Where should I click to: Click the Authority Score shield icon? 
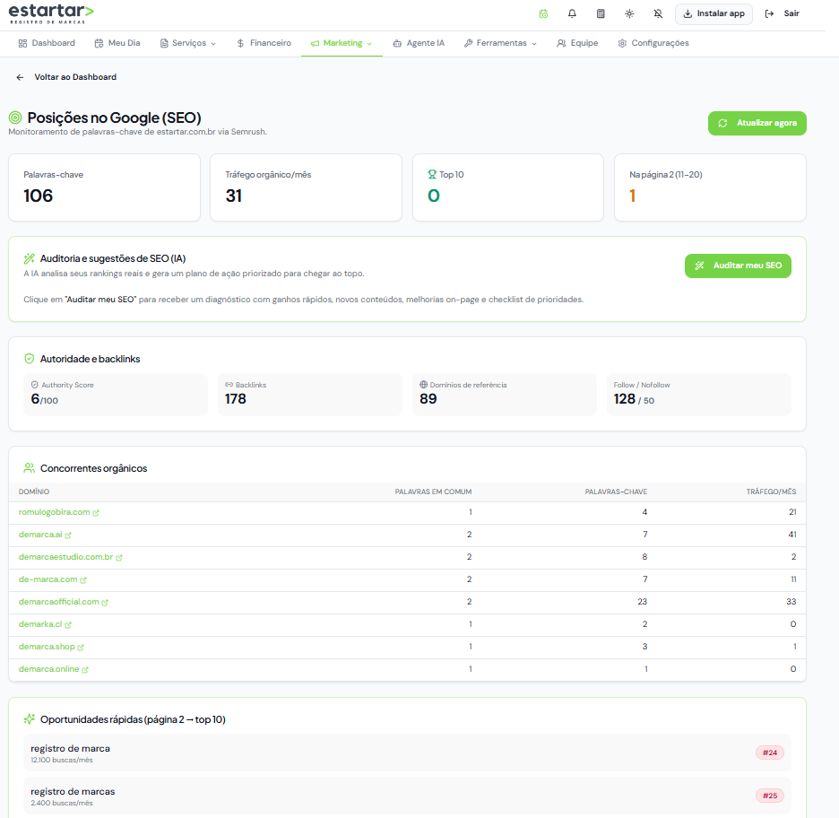[x=35, y=385]
